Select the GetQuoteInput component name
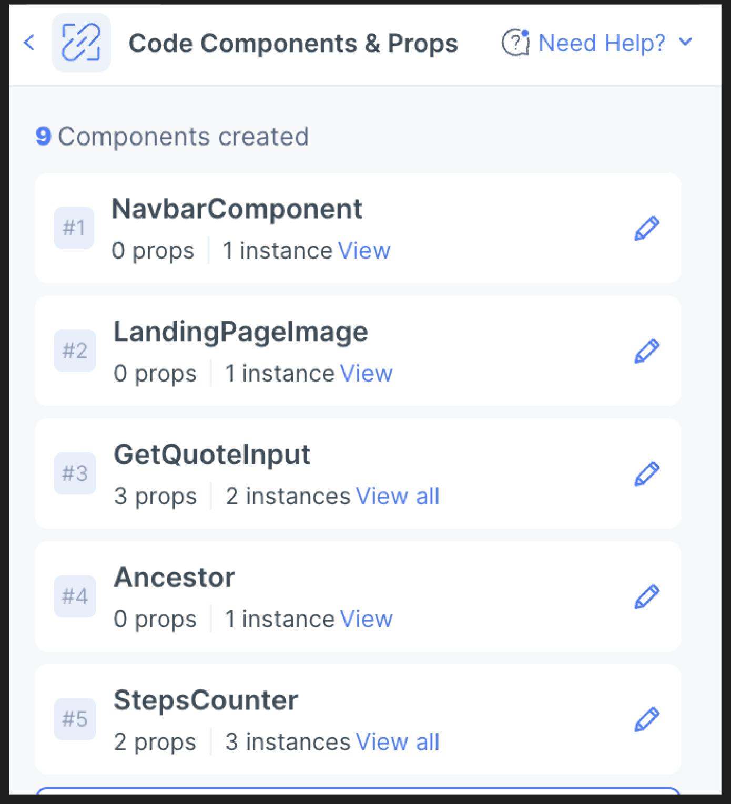Image resolution: width=731 pixels, height=804 pixels. [x=212, y=455]
